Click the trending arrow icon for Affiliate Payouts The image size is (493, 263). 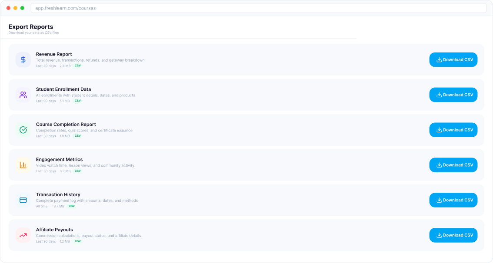click(23, 235)
